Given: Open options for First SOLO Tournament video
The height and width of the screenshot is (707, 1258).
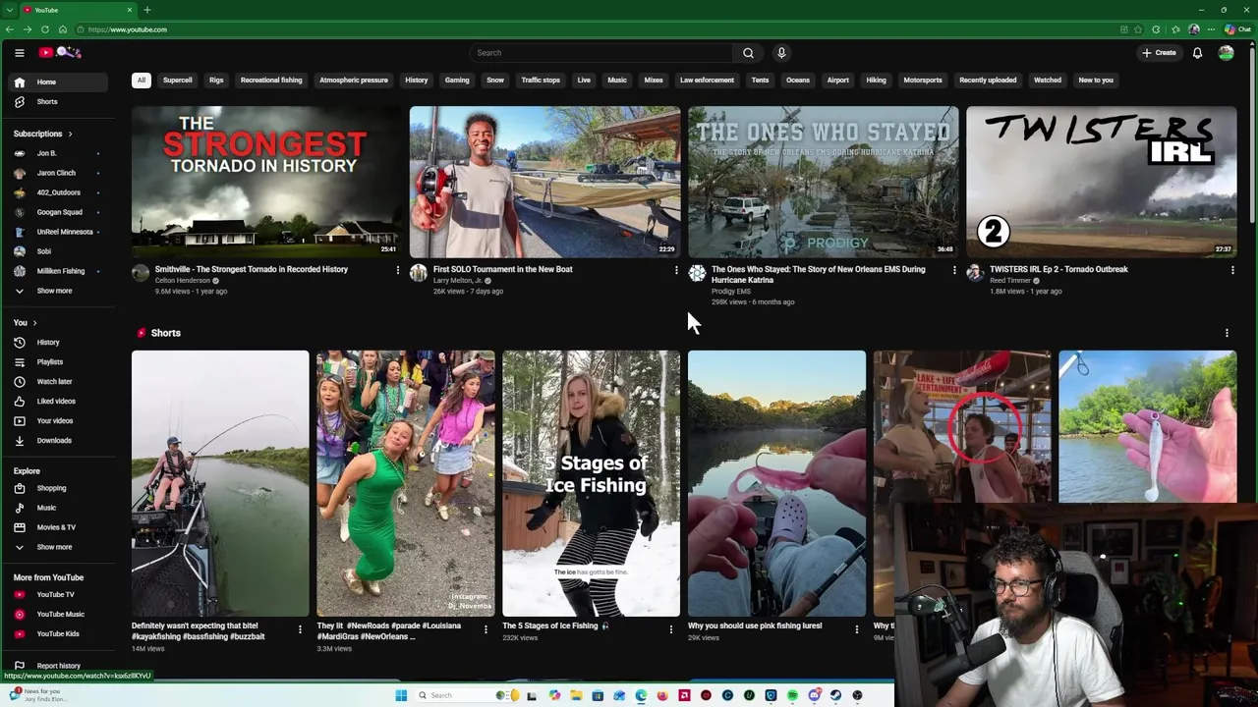Looking at the screenshot, I should [x=676, y=270].
